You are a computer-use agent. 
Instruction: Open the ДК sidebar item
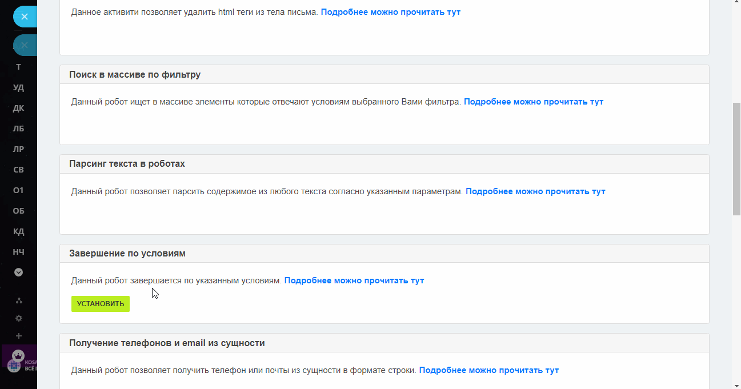point(18,108)
